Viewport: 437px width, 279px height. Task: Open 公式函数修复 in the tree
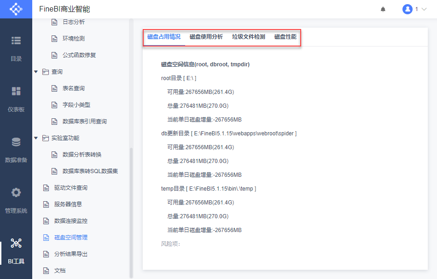79,55
